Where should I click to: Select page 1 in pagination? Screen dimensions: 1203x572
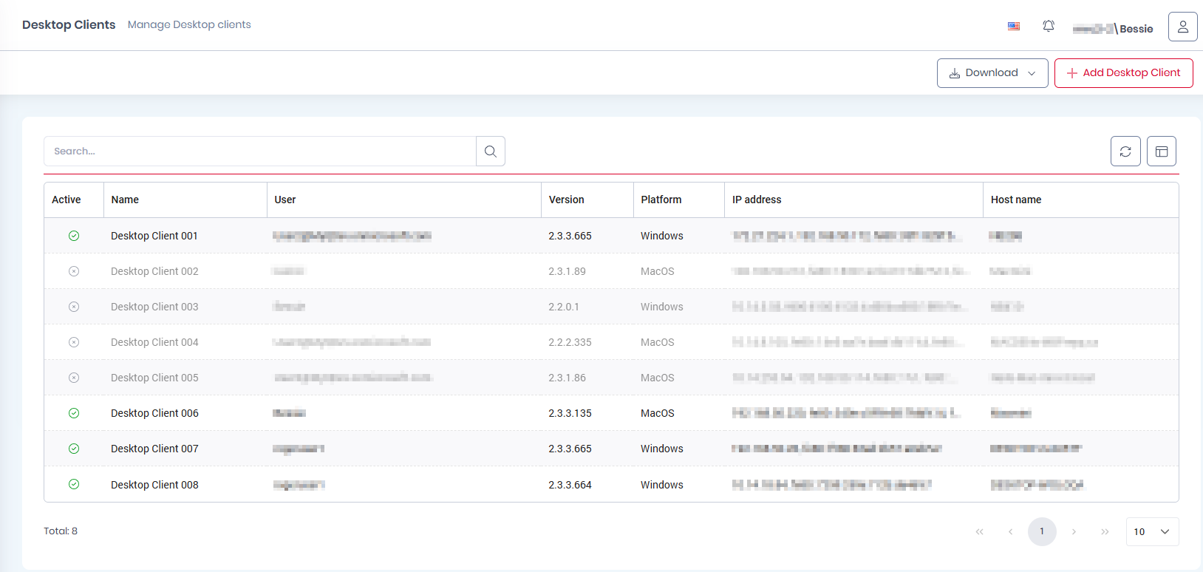1042,531
